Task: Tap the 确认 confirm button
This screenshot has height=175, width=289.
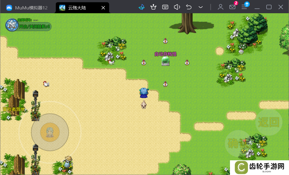Action: point(239,143)
